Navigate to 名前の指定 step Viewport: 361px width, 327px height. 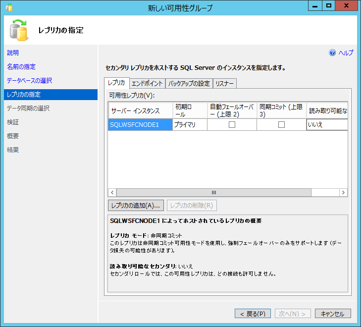coord(21,66)
